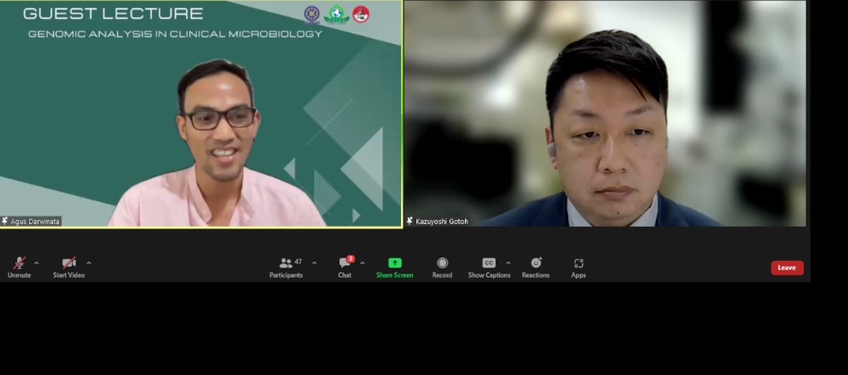Screen dimensions: 848x375
Task: Click the Kazuyoshi Gotoh name label
Action: coord(442,222)
